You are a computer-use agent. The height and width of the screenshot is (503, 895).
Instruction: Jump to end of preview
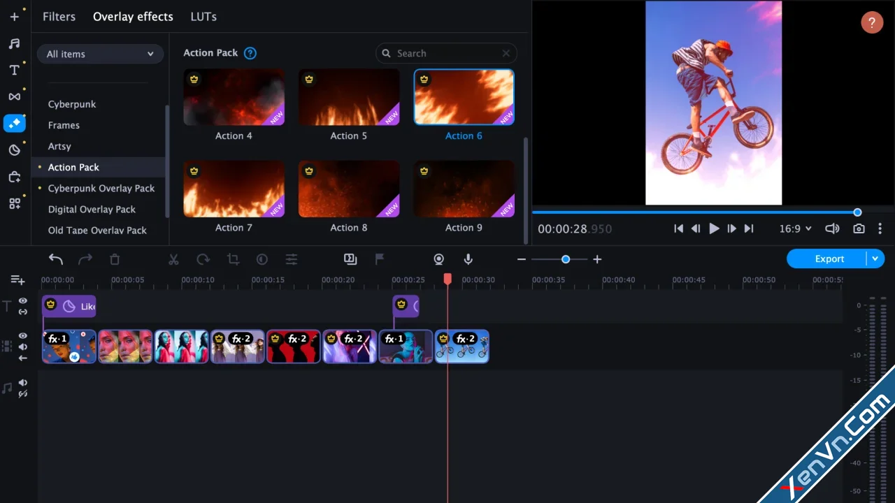(749, 228)
